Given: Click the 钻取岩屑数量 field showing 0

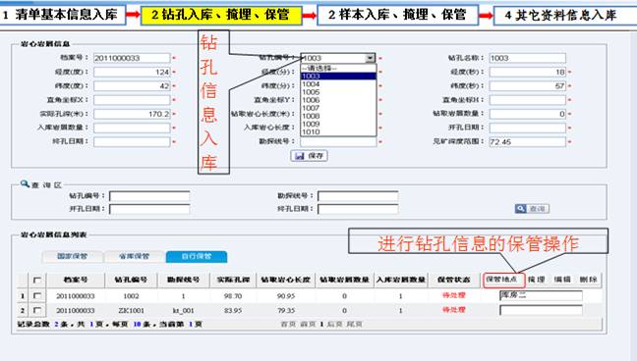Looking at the screenshot, I should click(x=527, y=114).
